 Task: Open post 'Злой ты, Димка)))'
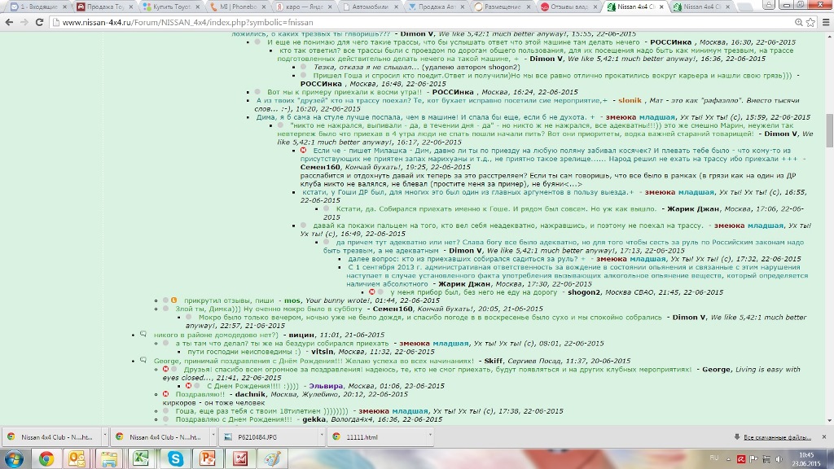click(x=269, y=309)
